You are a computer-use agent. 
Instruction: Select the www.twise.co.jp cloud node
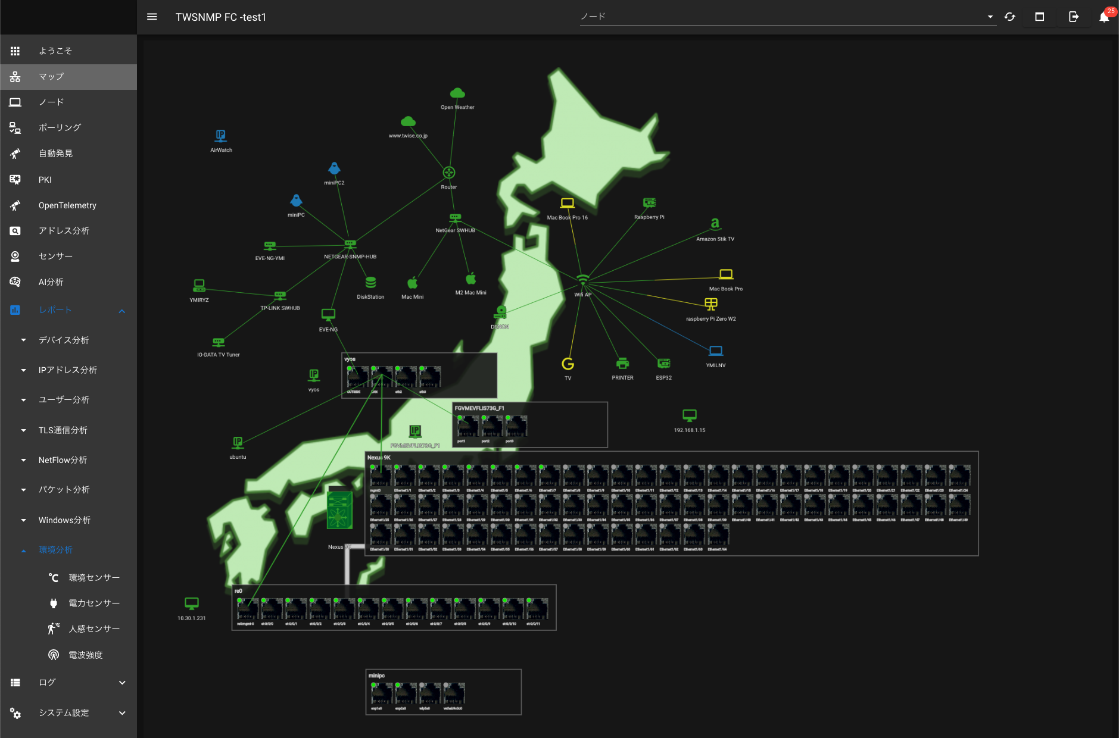pos(408,122)
